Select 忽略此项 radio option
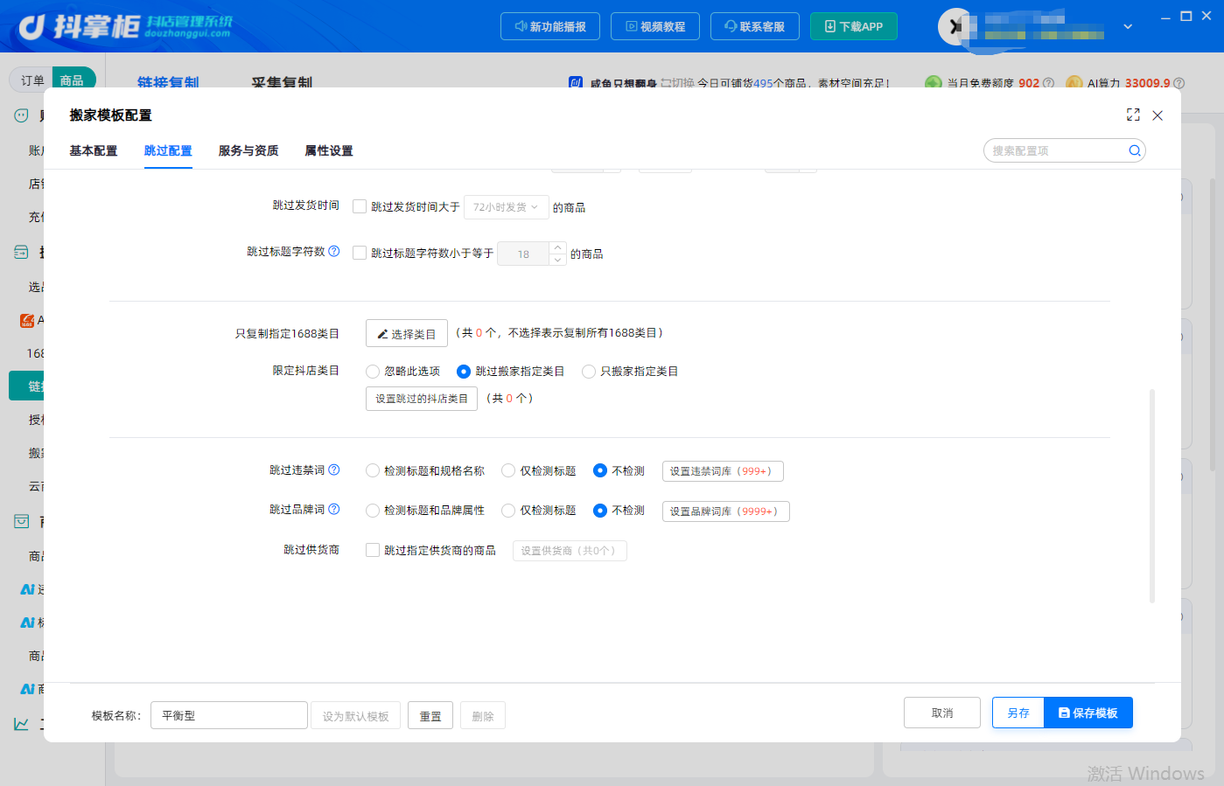Viewport: 1224px width, 786px height. coord(373,372)
